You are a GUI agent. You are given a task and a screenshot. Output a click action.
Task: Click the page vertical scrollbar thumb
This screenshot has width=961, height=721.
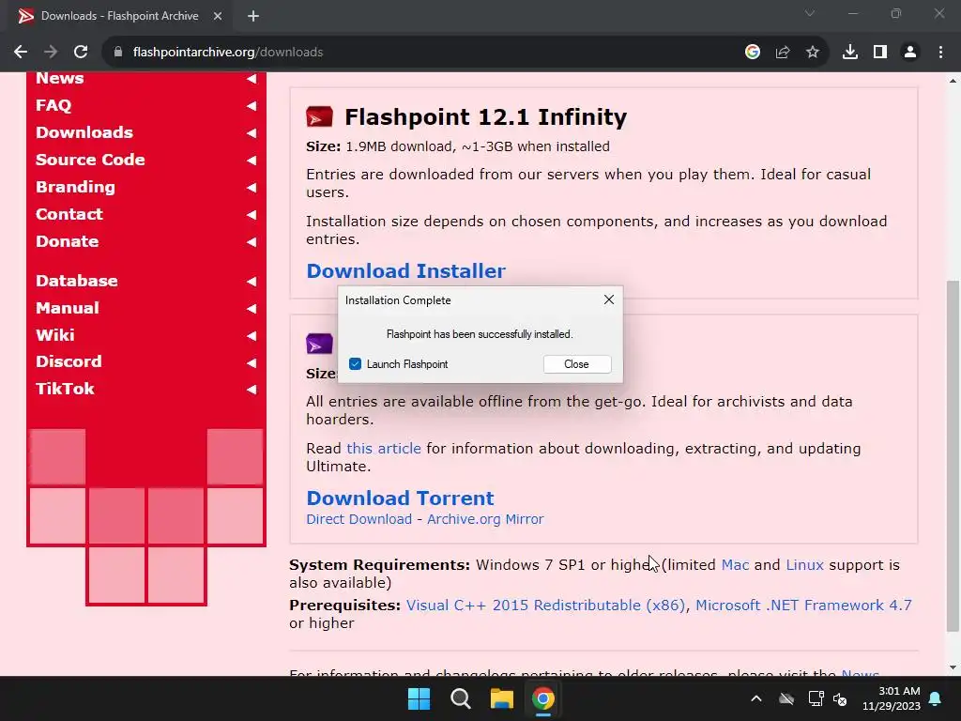click(953, 455)
